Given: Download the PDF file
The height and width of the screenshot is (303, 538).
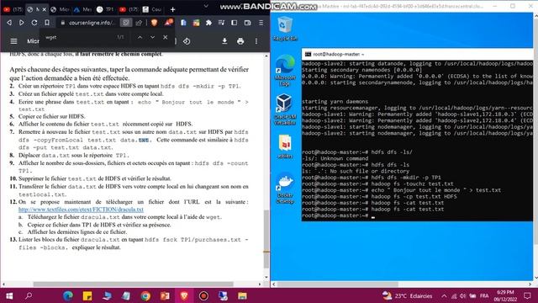Looking at the screenshot, I should click(x=224, y=41).
